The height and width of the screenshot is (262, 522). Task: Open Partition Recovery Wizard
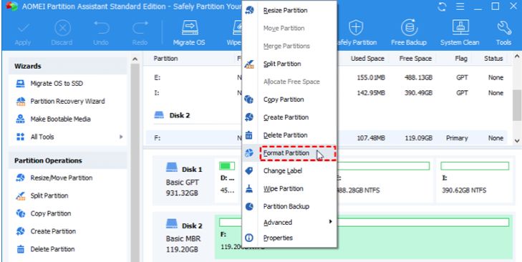coord(60,101)
